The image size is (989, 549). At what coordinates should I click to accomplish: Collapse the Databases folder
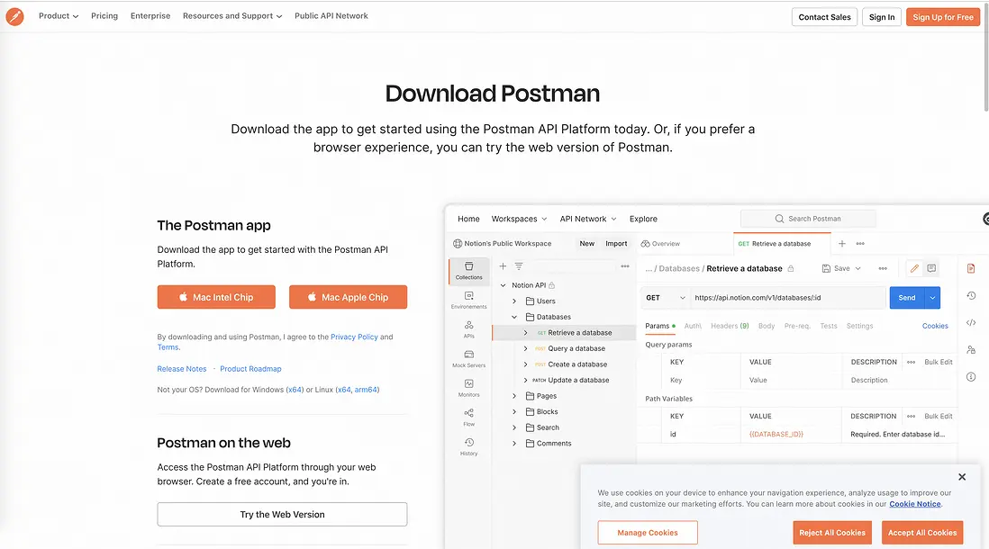514,317
